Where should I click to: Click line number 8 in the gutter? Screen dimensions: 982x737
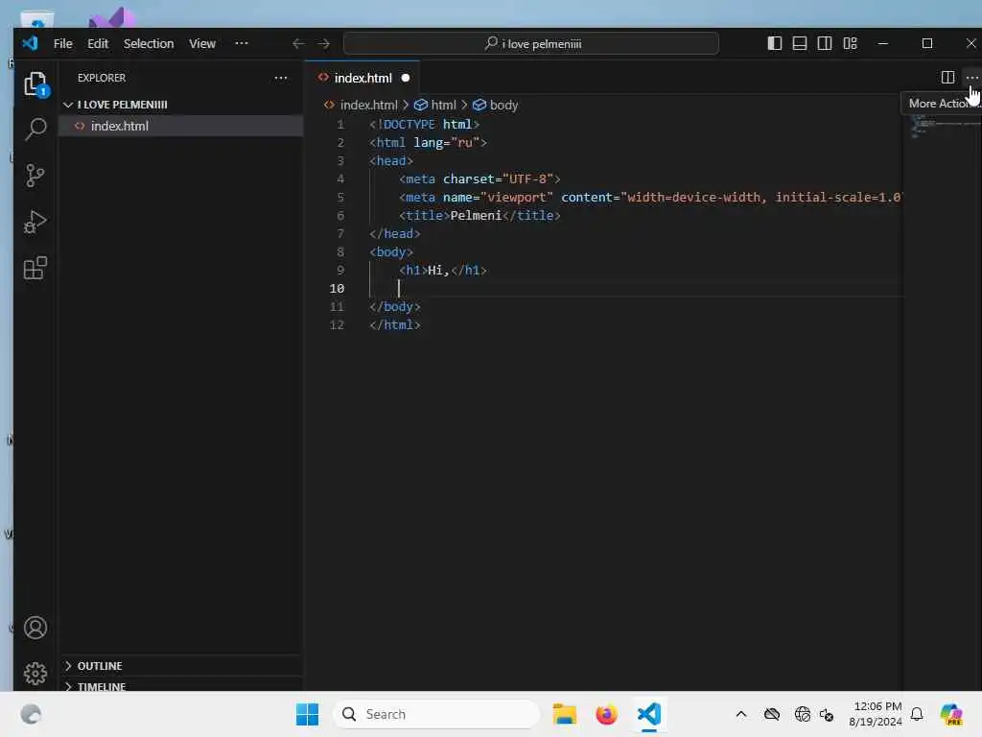pyautogui.click(x=340, y=252)
